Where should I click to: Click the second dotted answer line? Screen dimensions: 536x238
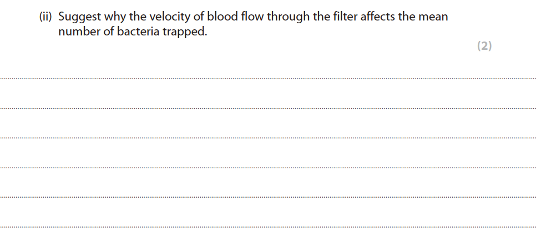pos(268,108)
